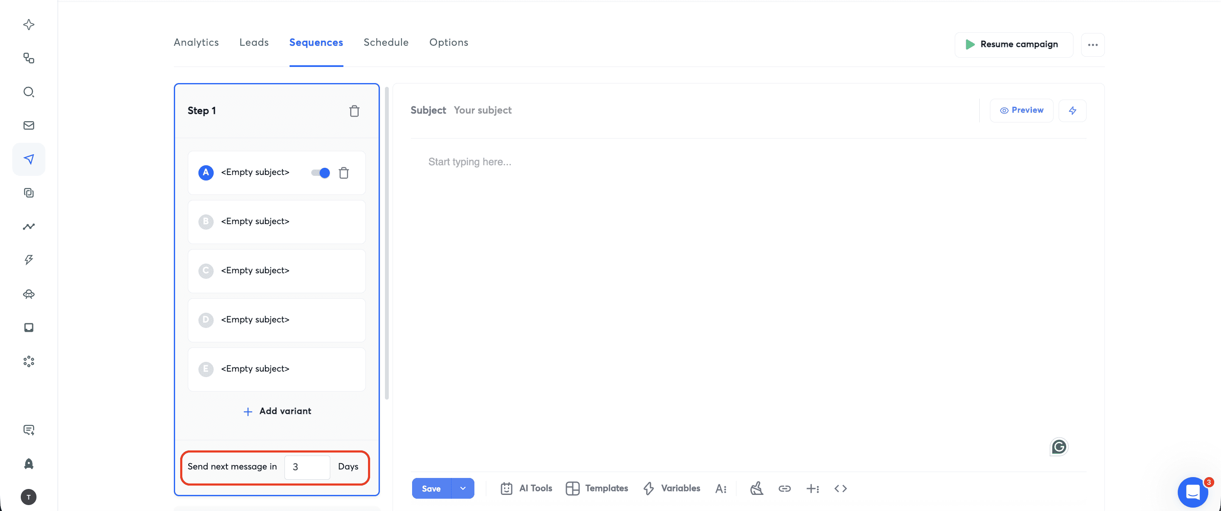
Task: Click the days input for next message delay
Action: pos(307,467)
